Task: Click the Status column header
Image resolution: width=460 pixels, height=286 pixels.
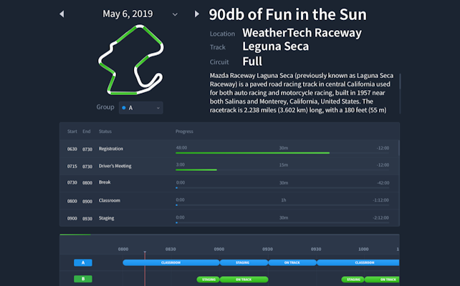Action: (105, 132)
